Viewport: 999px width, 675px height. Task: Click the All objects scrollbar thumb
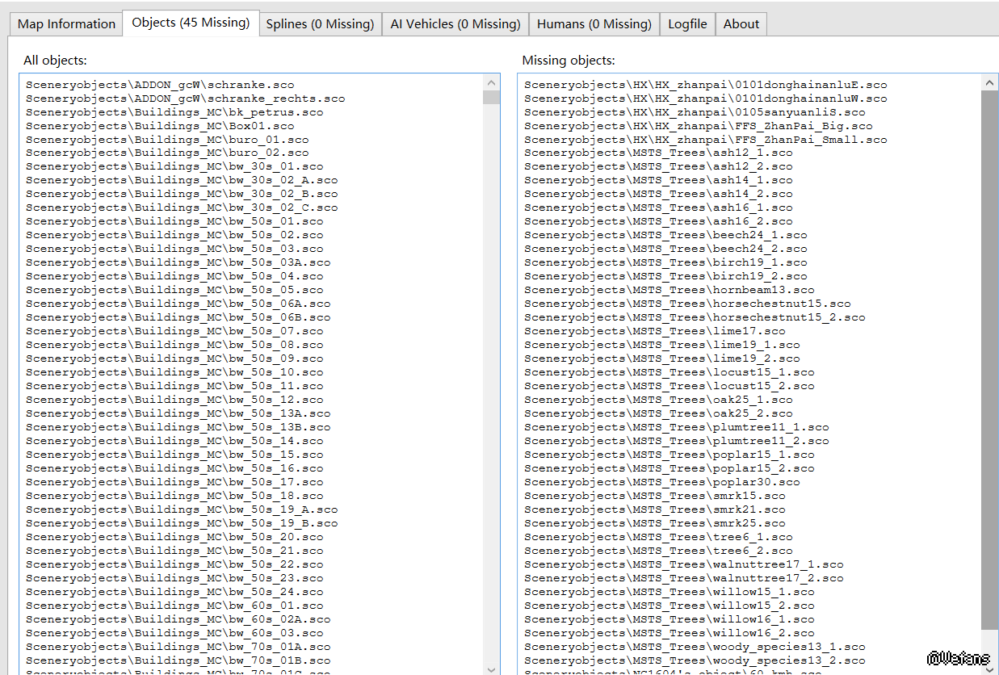[x=492, y=98]
